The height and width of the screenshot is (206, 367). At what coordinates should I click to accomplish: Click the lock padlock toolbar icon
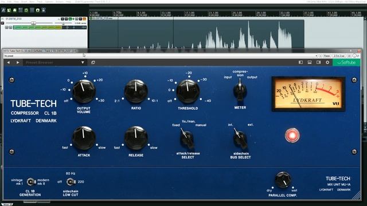click(44, 10)
